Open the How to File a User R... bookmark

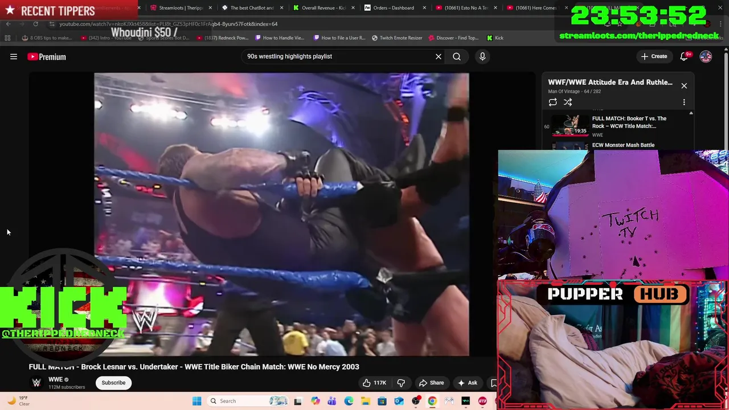point(339,38)
